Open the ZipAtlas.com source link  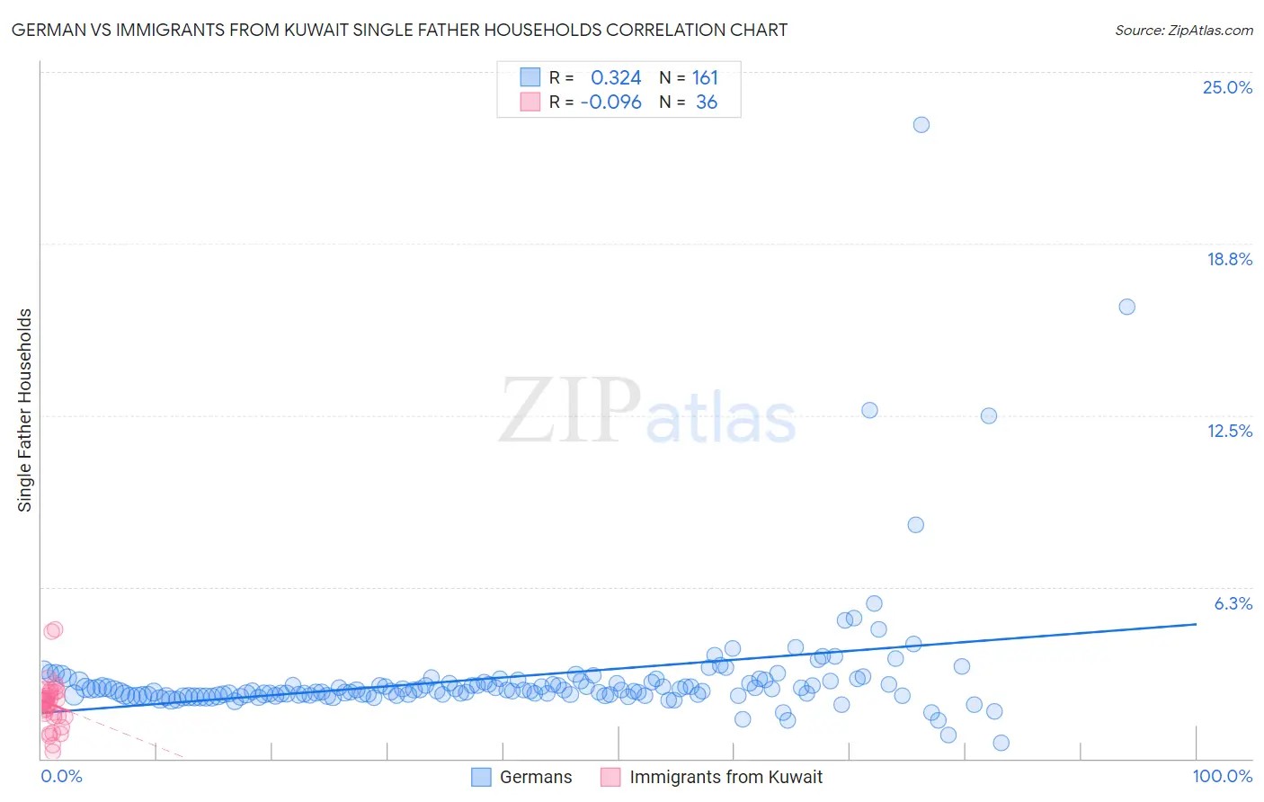(x=1184, y=30)
